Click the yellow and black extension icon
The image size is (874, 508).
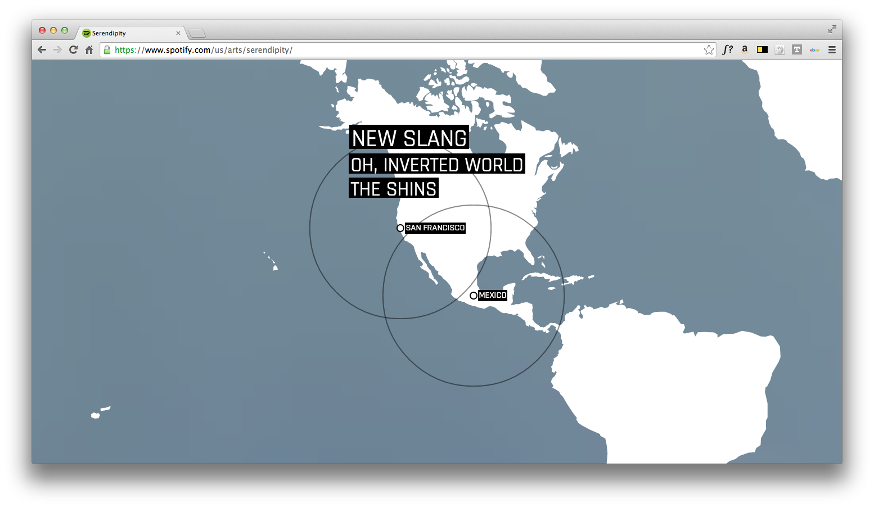point(762,49)
